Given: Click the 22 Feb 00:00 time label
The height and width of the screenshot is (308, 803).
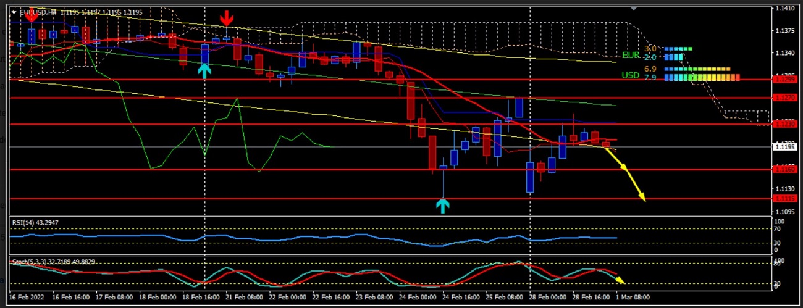Looking at the screenshot, I should tap(288, 296).
